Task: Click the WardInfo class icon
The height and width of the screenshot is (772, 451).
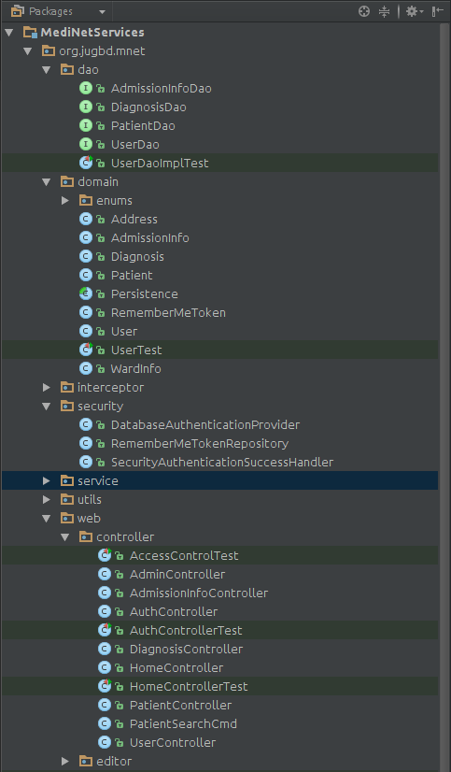Action: (x=86, y=369)
